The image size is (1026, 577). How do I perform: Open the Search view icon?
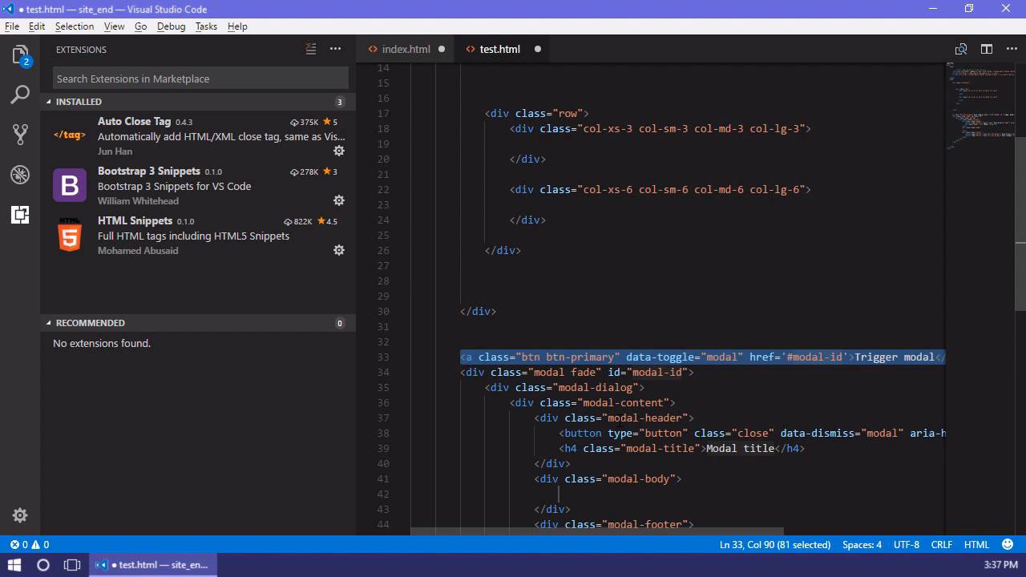(20, 95)
